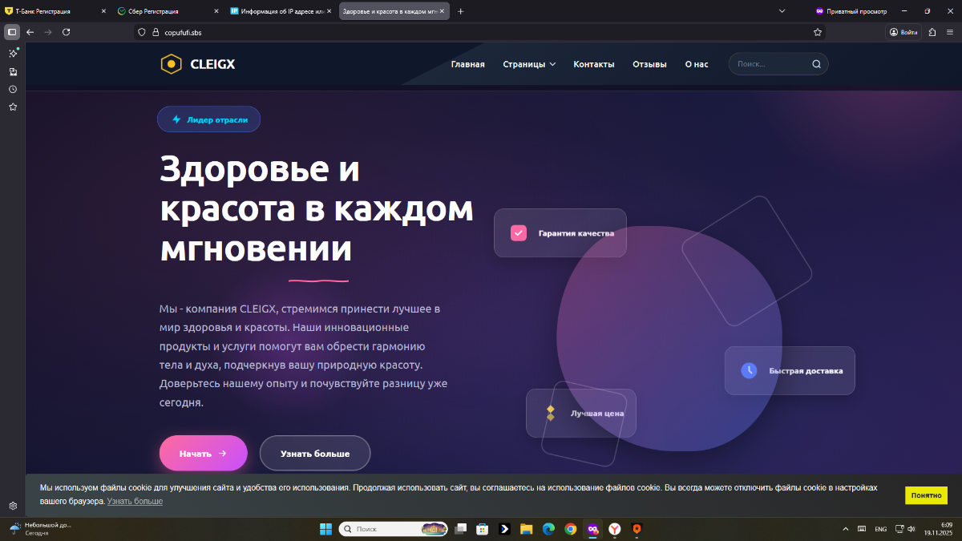This screenshot has height=541, width=962.
Task: Click the Быстрая доставка card
Action: (790, 370)
